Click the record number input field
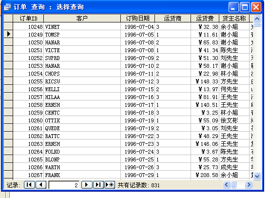 64,185
